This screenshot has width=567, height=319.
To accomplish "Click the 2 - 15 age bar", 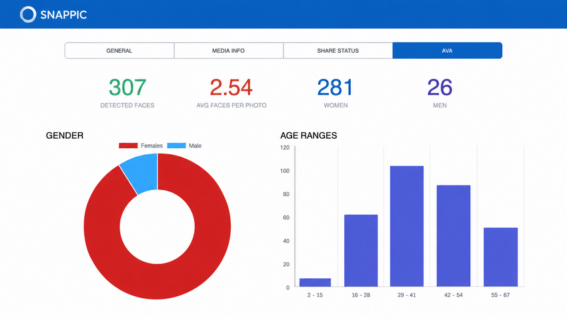I will point(315,282).
